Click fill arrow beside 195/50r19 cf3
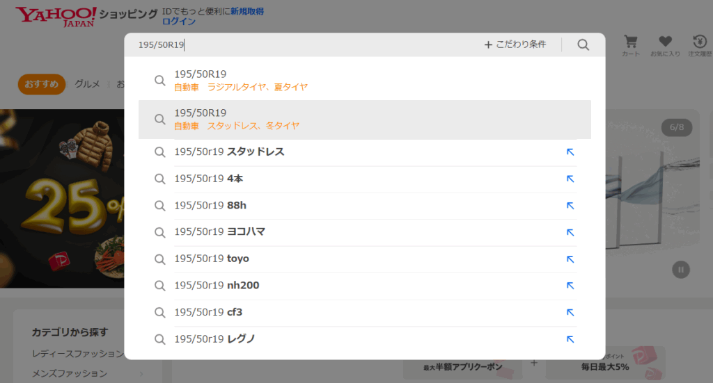This screenshot has height=383, width=713. (x=570, y=313)
